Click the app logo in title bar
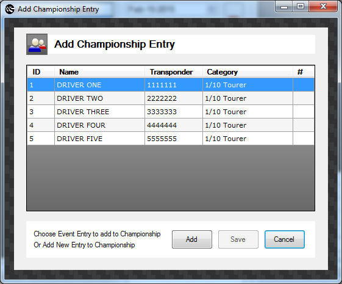Screen dimensions: 342x284 click(x=10, y=9)
